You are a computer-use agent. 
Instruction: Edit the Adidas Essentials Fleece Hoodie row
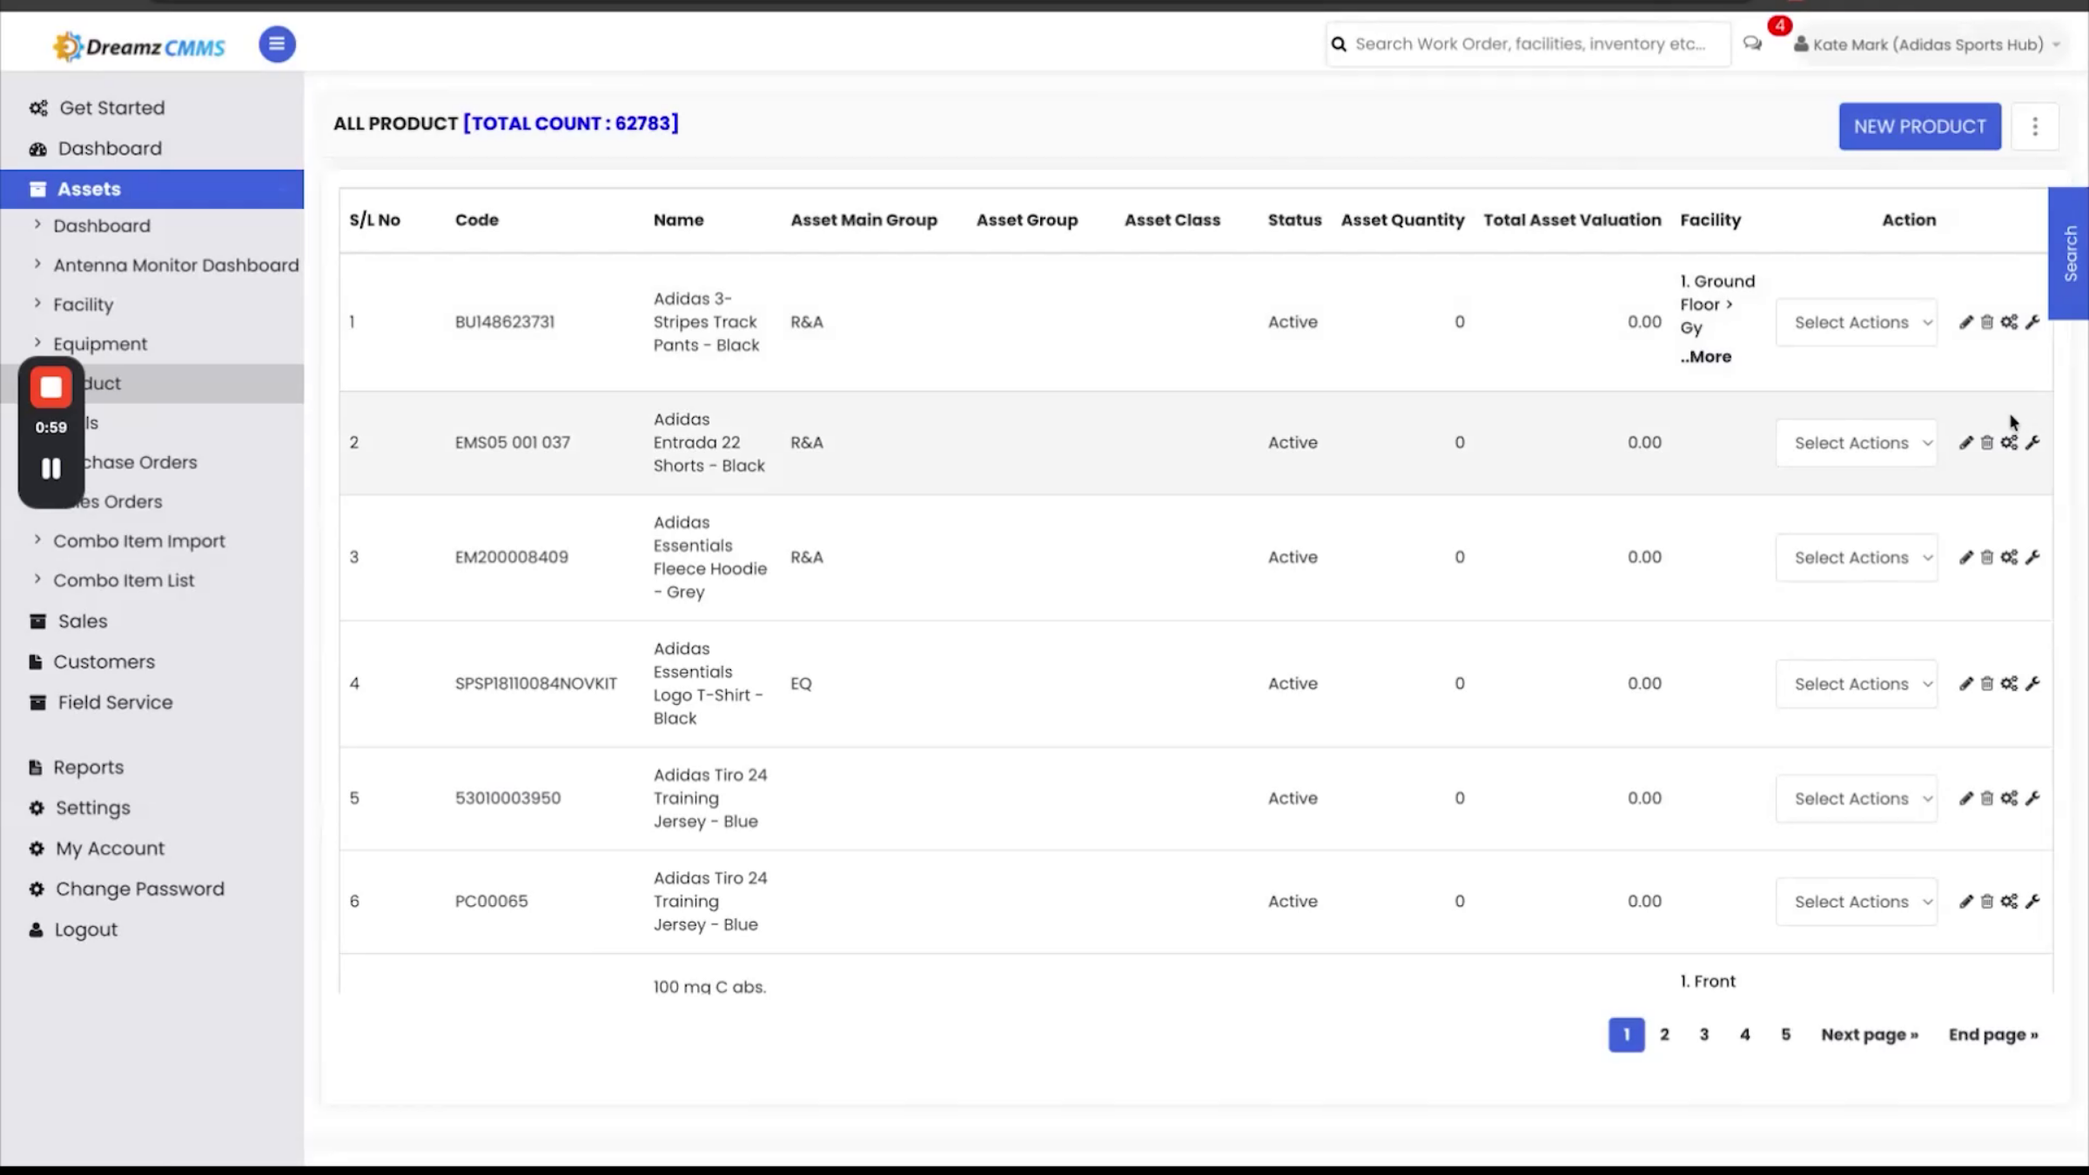1965,557
